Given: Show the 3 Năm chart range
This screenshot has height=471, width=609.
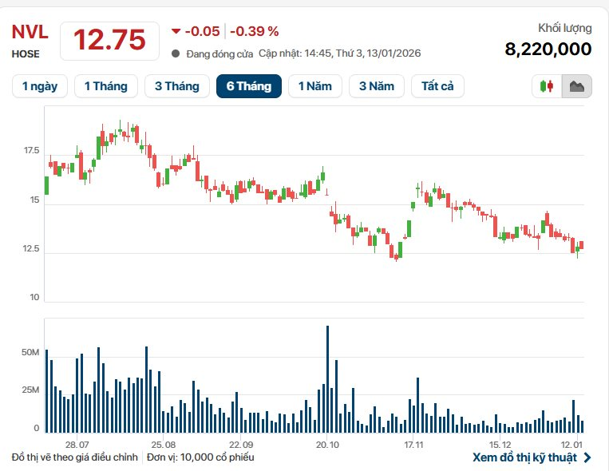Looking at the screenshot, I should [x=377, y=86].
